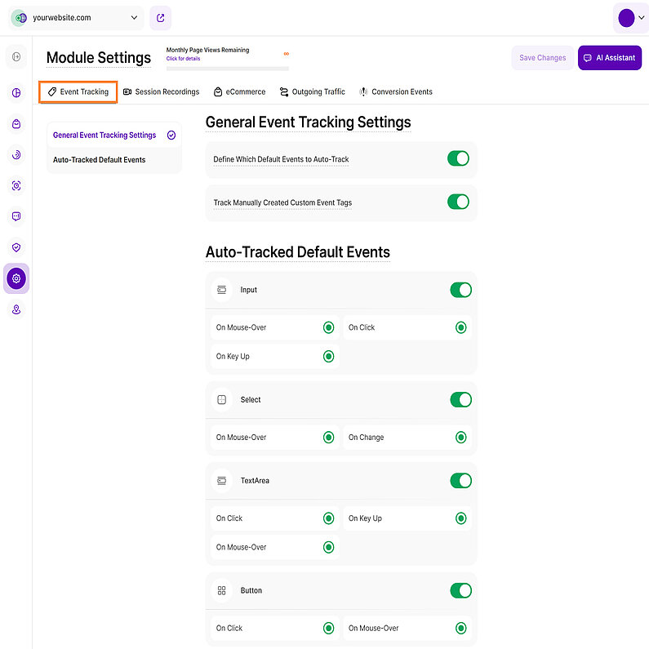Launch the AI Assistant
649x649 pixels.
[609, 58]
